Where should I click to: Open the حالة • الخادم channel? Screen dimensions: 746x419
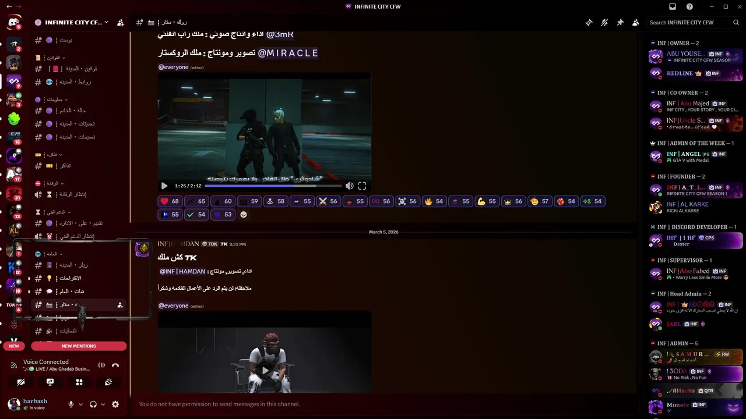[79, 111]
